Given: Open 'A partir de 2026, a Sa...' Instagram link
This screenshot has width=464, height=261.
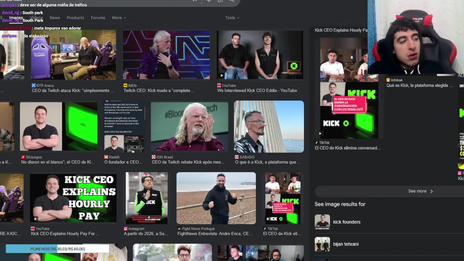Looking at the screenshot, I should pos(146,234).
